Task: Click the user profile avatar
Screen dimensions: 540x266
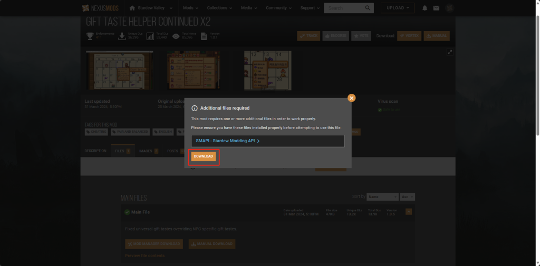Action: point(449,8)
